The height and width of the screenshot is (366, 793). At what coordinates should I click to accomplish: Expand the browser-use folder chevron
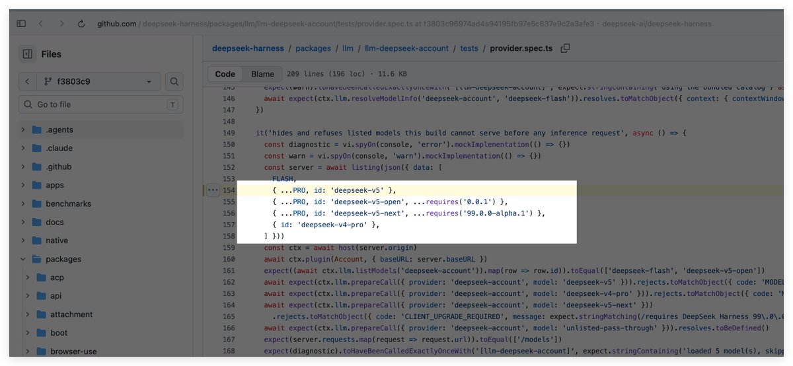click(x=28, y=351)
